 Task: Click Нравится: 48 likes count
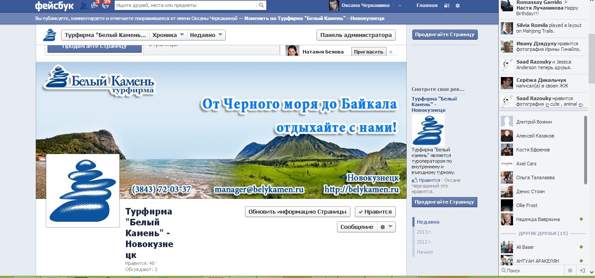point(140,263)
